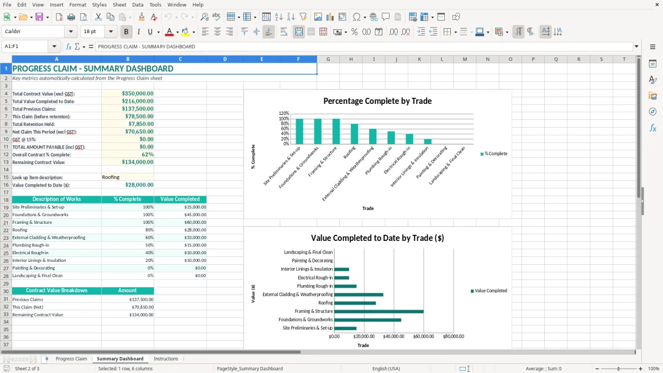Switch to Instructions sheet tab
Viewport: 663px width, 373px height.
point(166,359)
